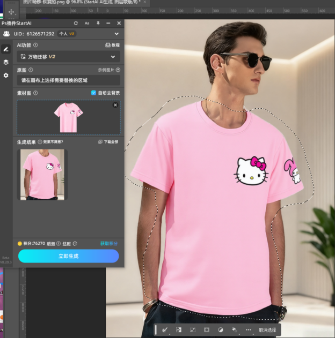Remove the T-shirt material image
This screenshot has height=338, width=335.
point(115,105)
